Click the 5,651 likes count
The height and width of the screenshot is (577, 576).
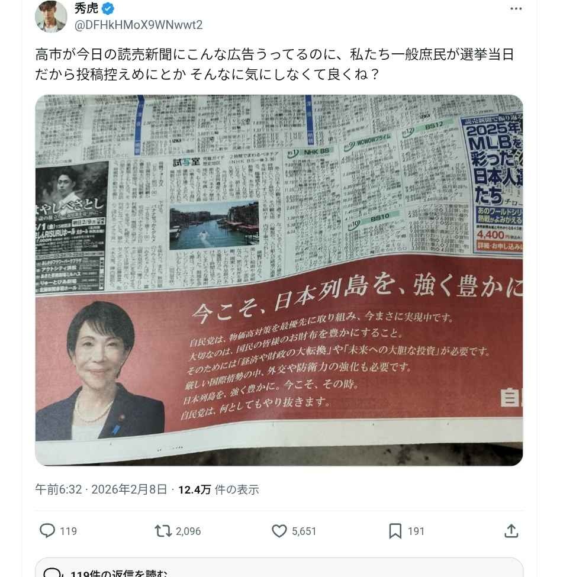pos(304,531)
